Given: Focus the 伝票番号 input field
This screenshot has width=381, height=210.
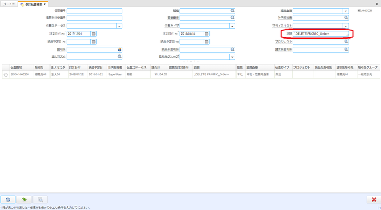Looking at the screenshot, I should coord(94,11).
